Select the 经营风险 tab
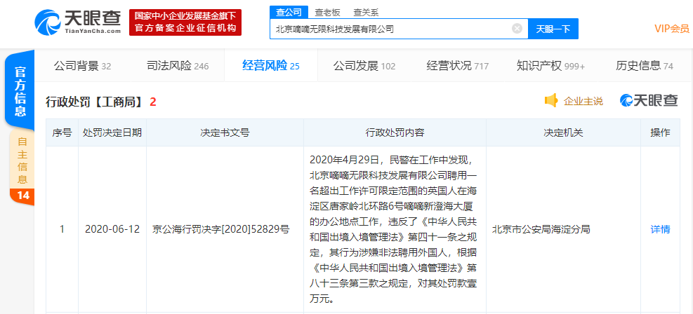Screen dimensions: 693x314 click(x=270, y=66)
